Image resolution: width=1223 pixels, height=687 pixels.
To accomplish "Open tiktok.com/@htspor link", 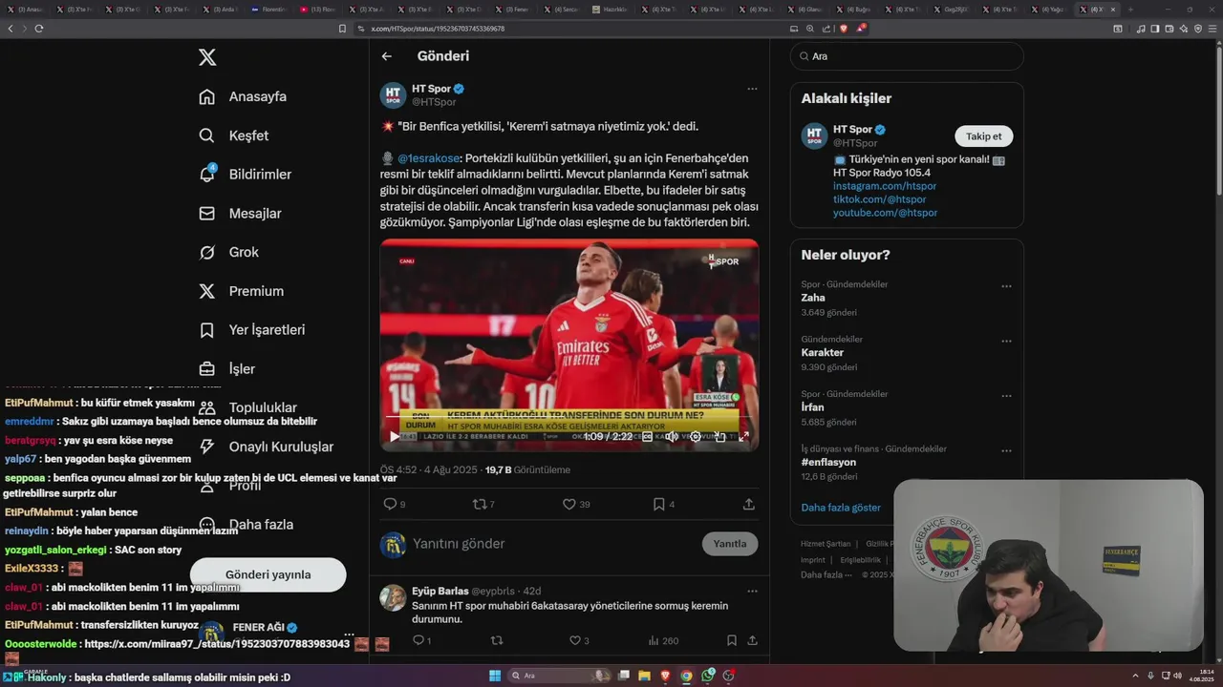I will coord(879,199).
